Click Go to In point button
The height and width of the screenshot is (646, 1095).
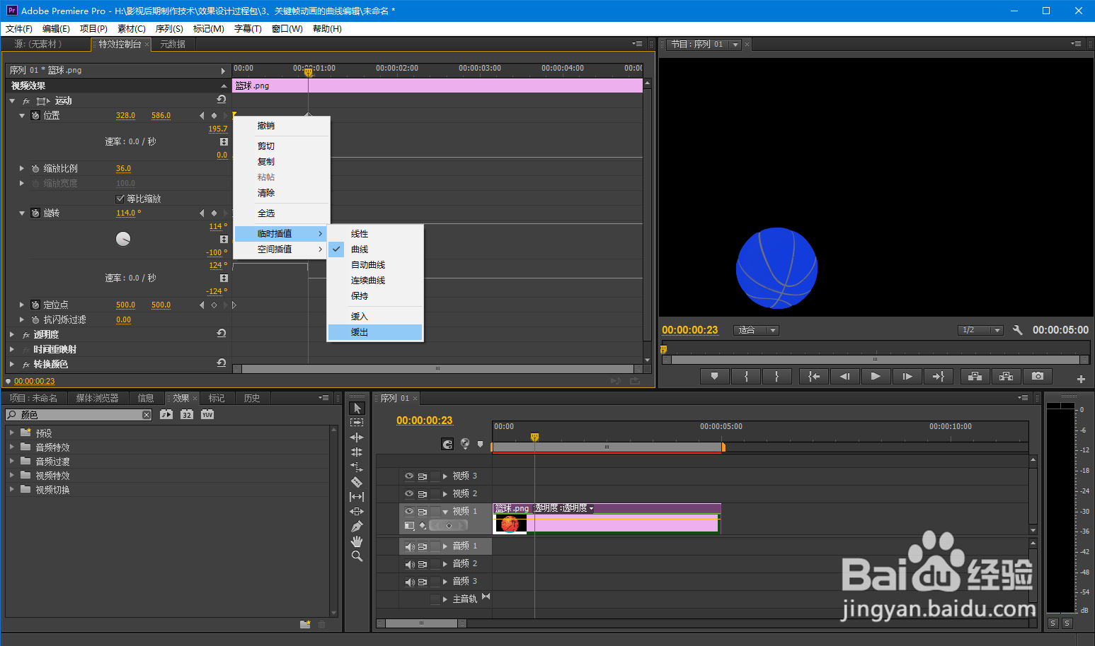pyautogui.click(x=814, y=377)
